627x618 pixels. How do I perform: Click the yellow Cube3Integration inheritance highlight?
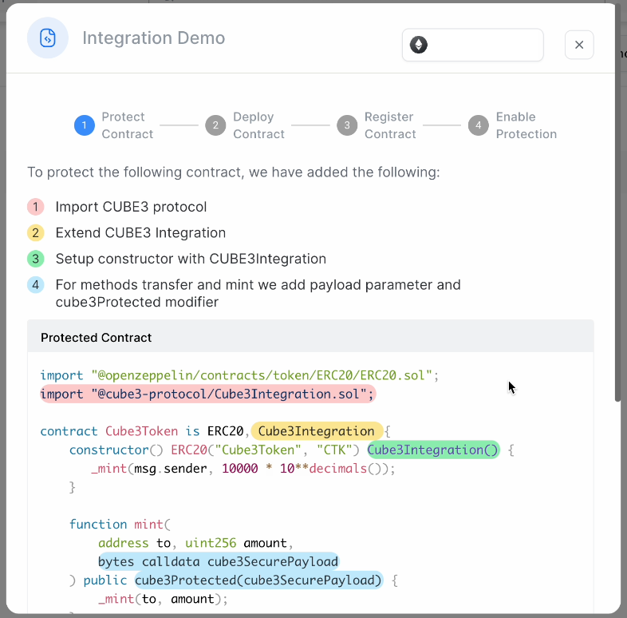pyautogui.click(x=317, y=431)
